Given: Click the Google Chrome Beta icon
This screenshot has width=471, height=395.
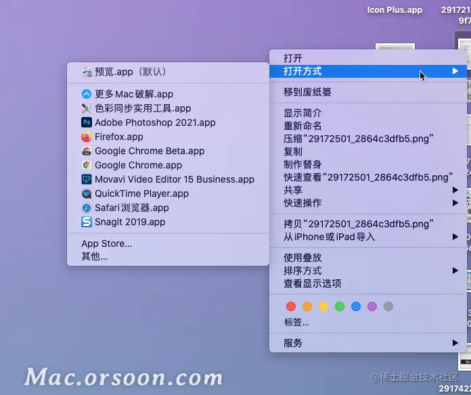Looking at the screenshot, I should (x=87, y=151).
